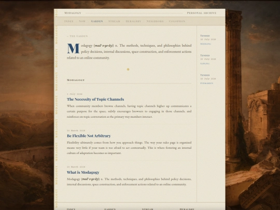This screenshot has width=280, height=210.
Task: Click the Stream link in the footer
Action: (148, 209)
